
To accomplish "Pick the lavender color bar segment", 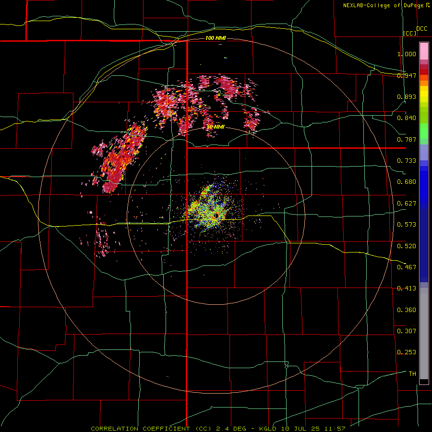I will [424, 152].
